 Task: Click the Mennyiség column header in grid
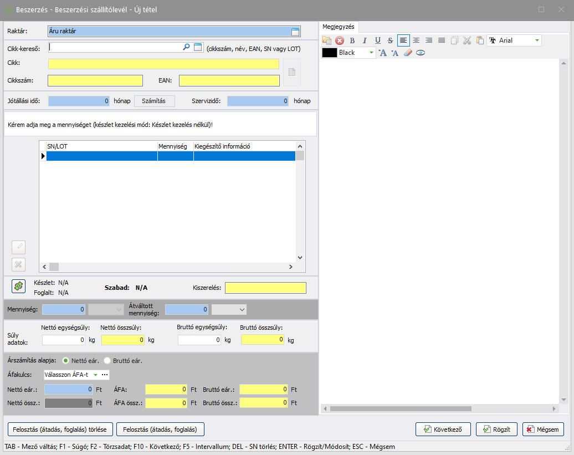175,146
